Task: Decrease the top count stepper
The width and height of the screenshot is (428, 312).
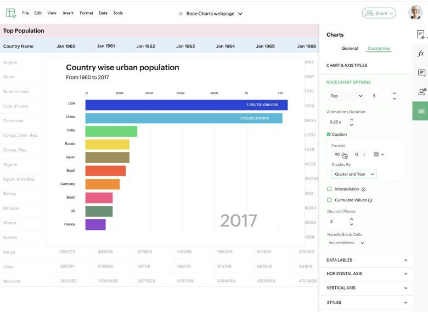Action: click(395, 99)
